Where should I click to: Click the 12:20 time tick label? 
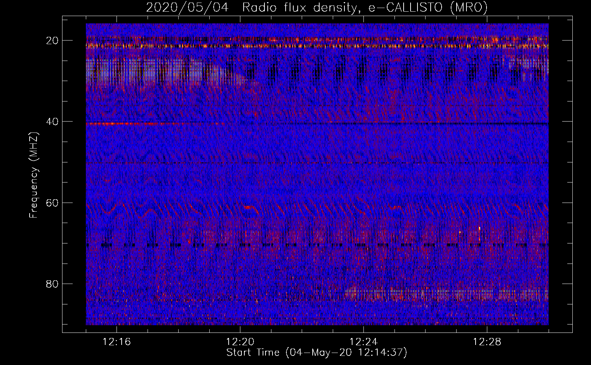click(x=240, y=342)
